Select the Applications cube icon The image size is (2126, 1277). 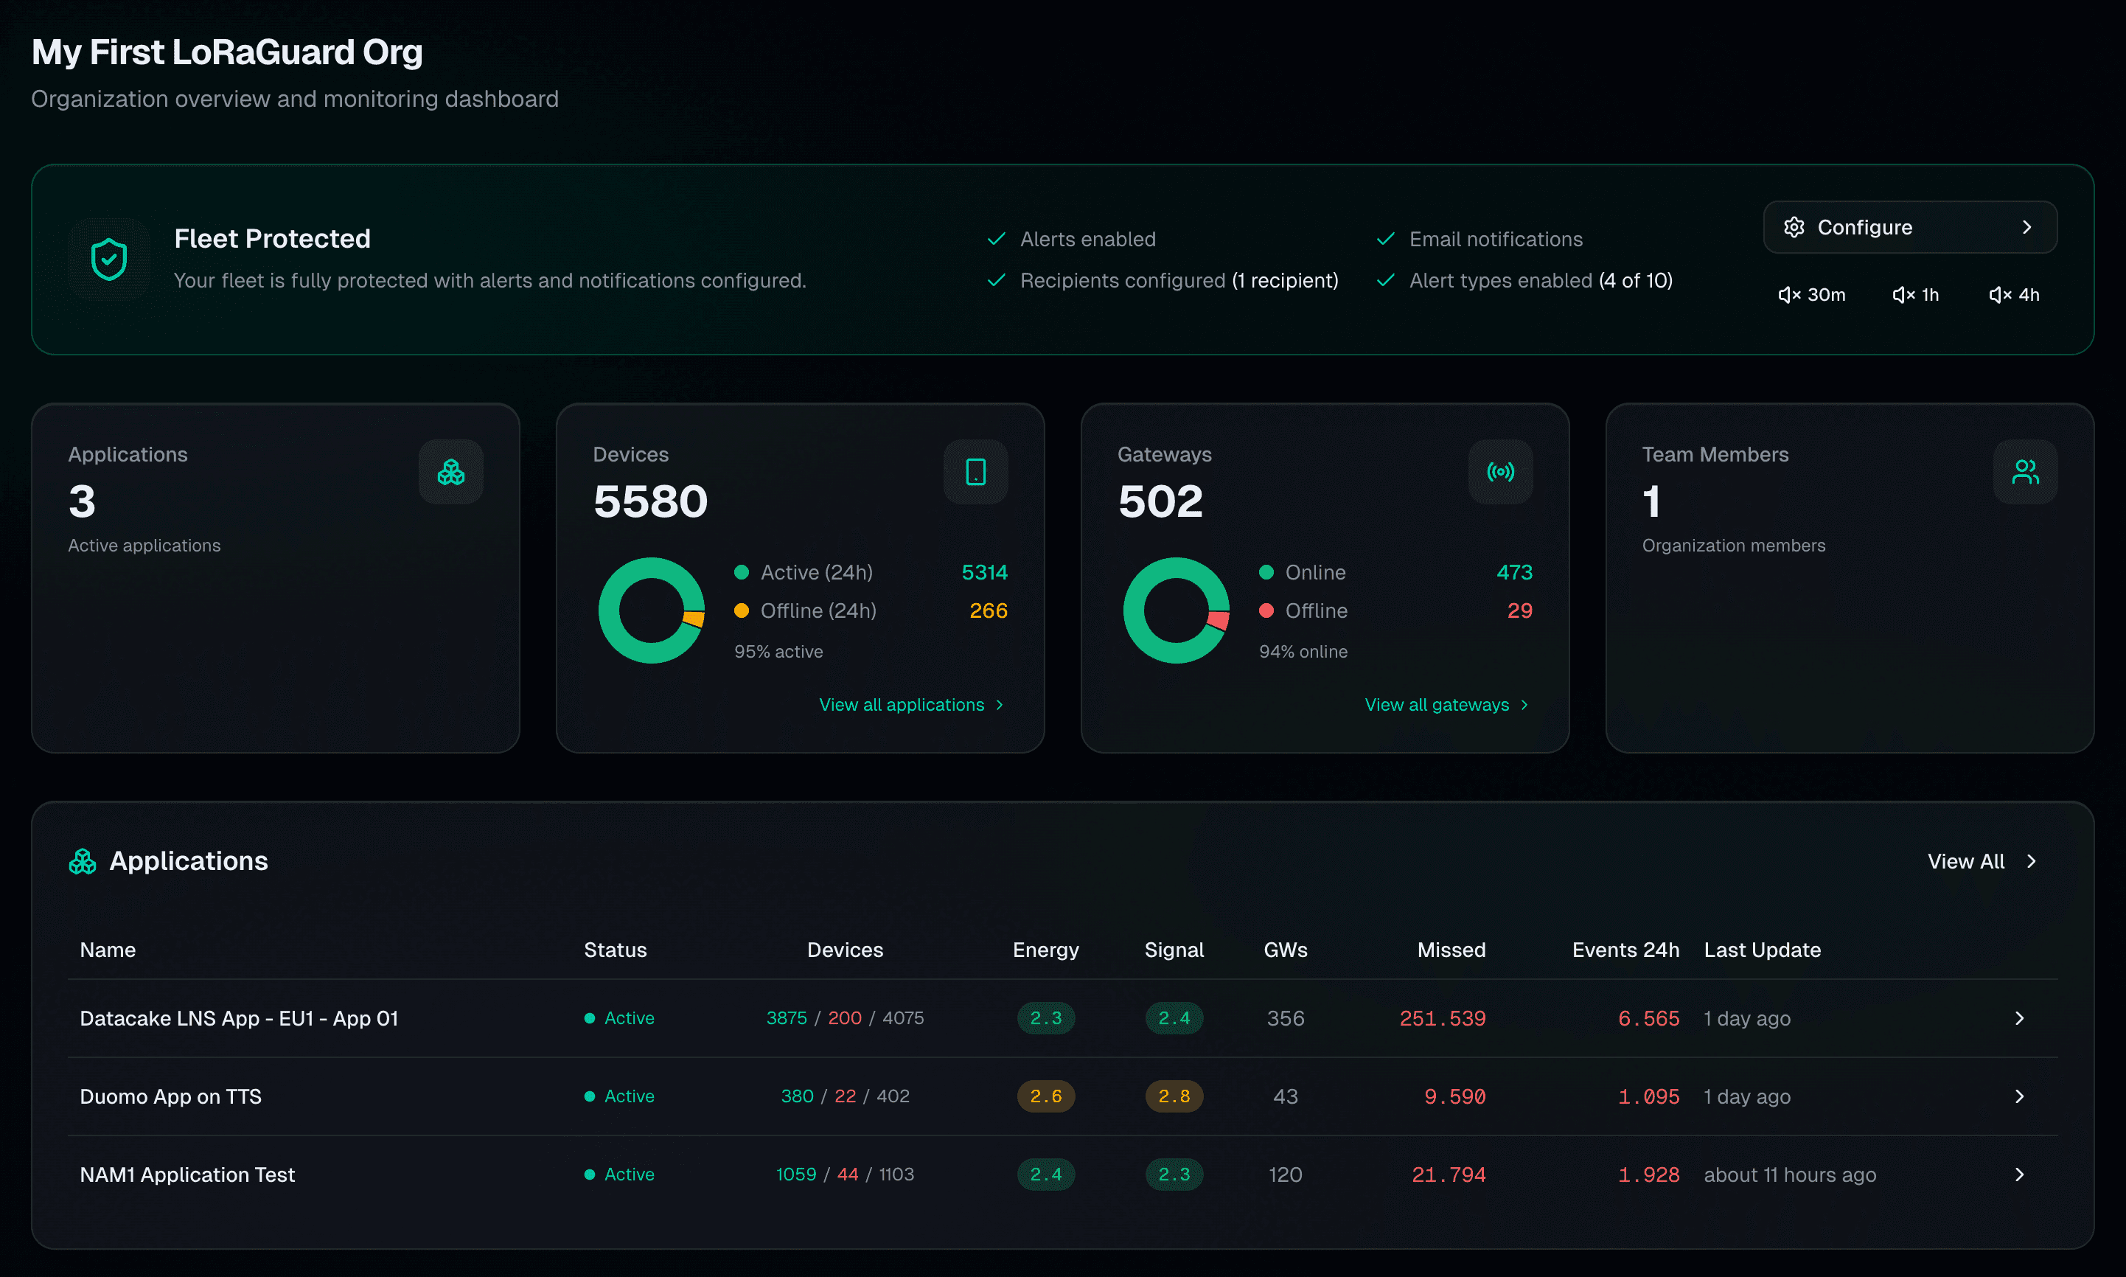click(x=450, y=472)
